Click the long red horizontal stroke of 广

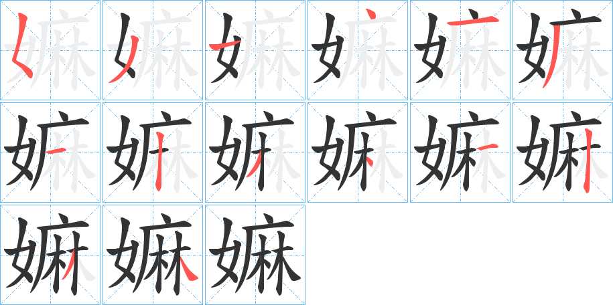tap(473, 21)
